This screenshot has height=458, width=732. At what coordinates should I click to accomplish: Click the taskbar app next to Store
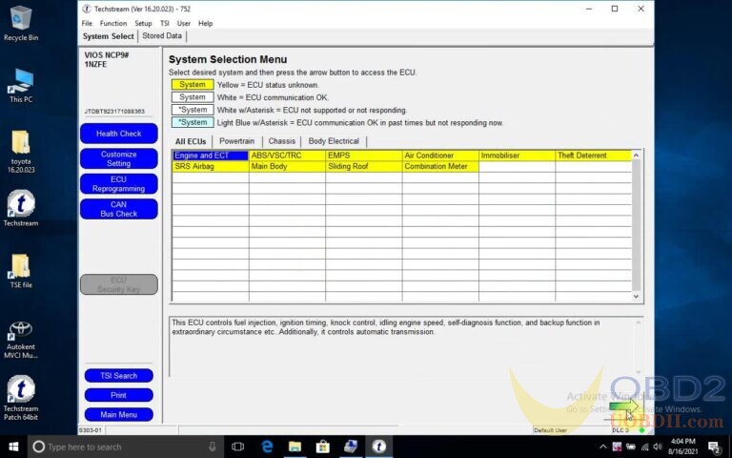[351, 447]
